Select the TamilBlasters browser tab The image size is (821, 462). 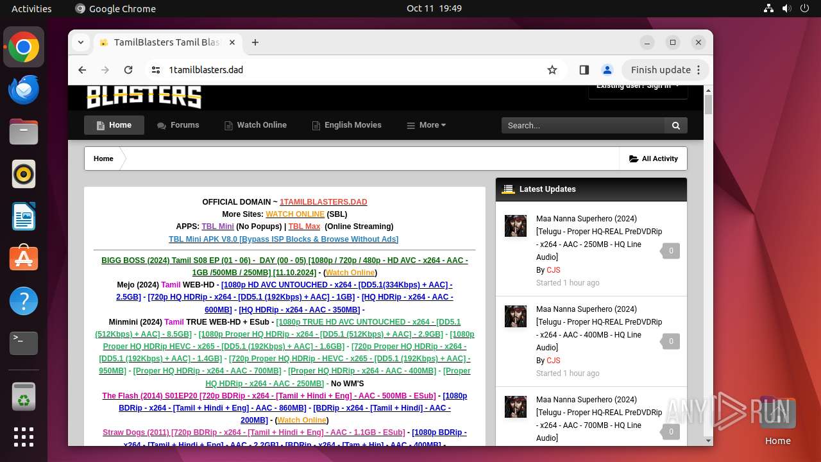point(167,42)
